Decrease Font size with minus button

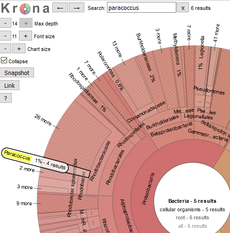point(5,36)
